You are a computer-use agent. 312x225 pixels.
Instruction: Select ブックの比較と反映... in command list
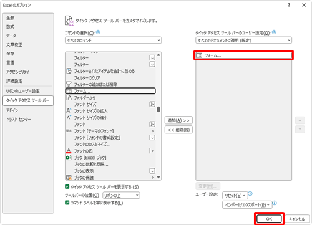click(x=110, y=164)
